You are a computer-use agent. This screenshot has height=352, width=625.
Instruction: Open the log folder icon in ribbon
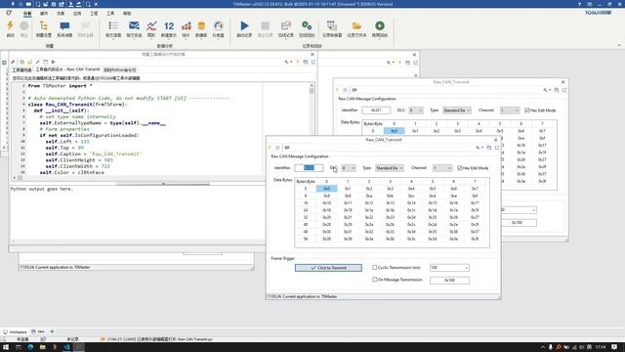[x=356, y=26]
